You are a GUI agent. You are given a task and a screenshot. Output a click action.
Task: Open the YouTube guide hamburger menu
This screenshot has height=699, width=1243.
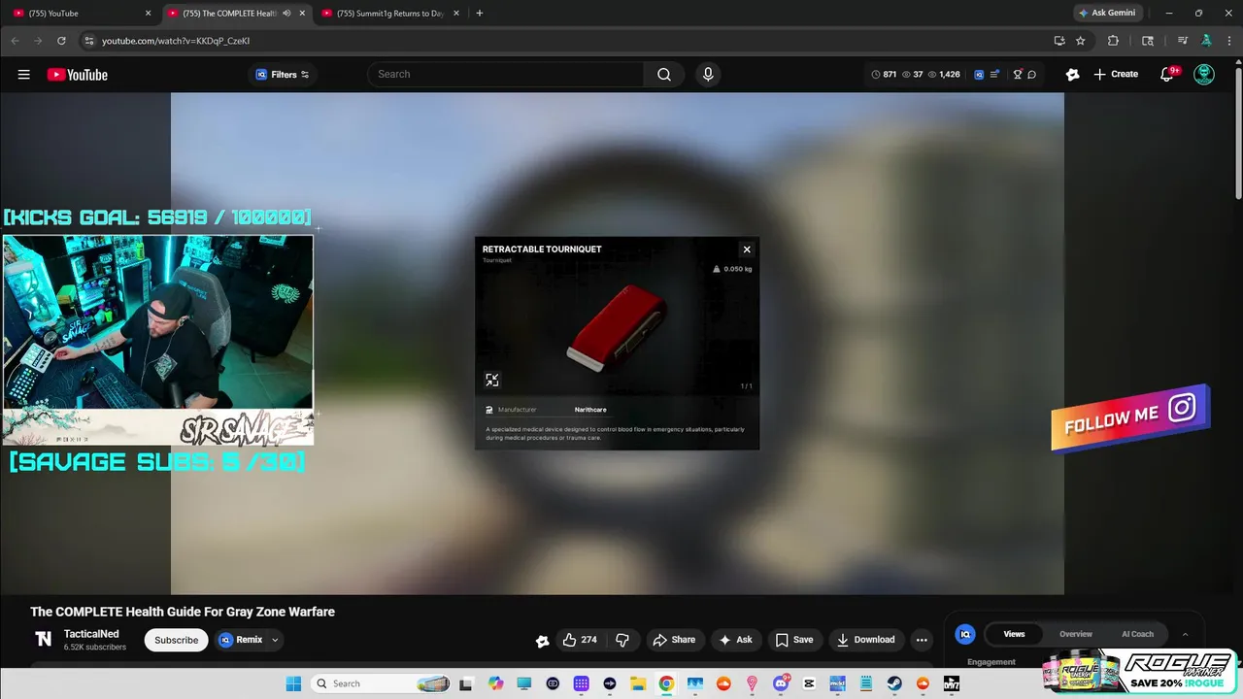coord(24,75)
